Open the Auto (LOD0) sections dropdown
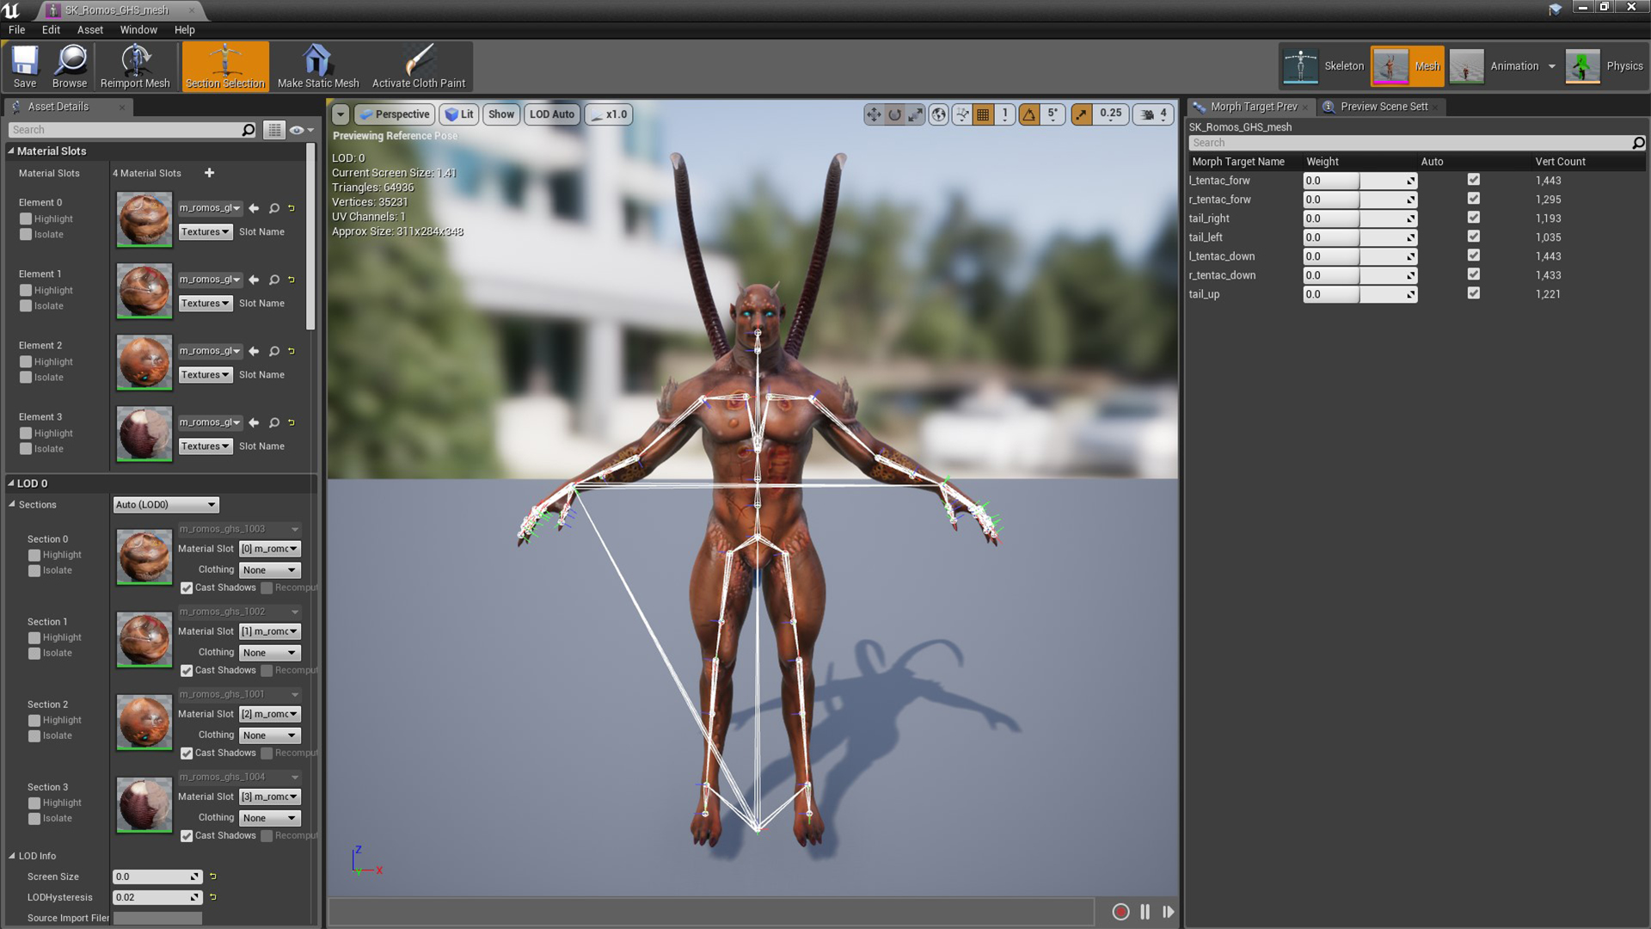The width and height of the screenshot is (1651, 929). click(x=166, y=505)
